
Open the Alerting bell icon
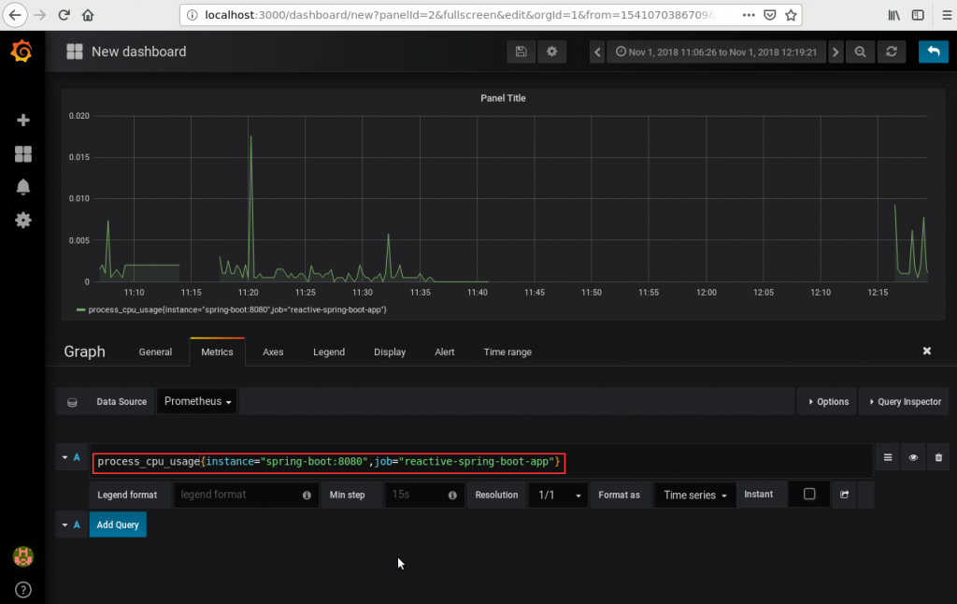(x=23, y=187)
